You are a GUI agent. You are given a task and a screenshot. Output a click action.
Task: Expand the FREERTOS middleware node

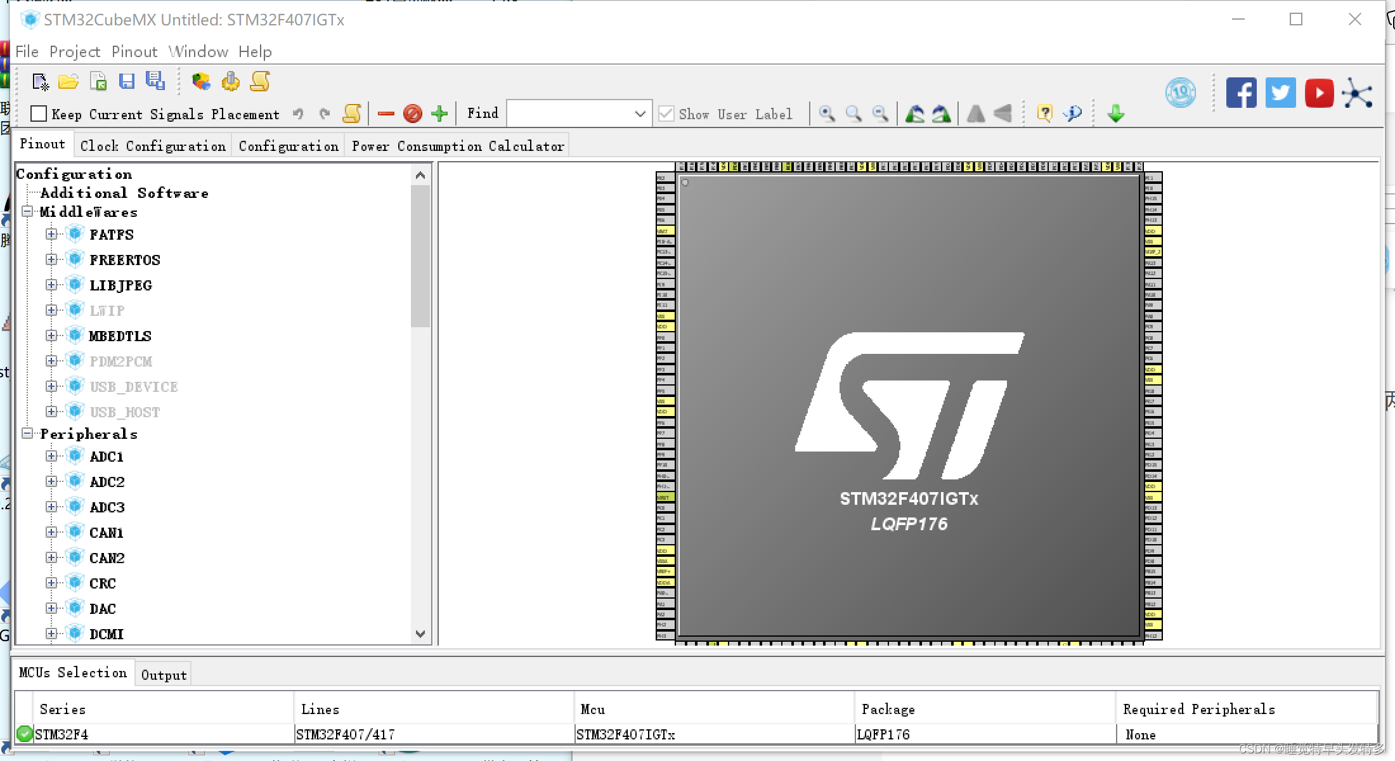(52, 259)
